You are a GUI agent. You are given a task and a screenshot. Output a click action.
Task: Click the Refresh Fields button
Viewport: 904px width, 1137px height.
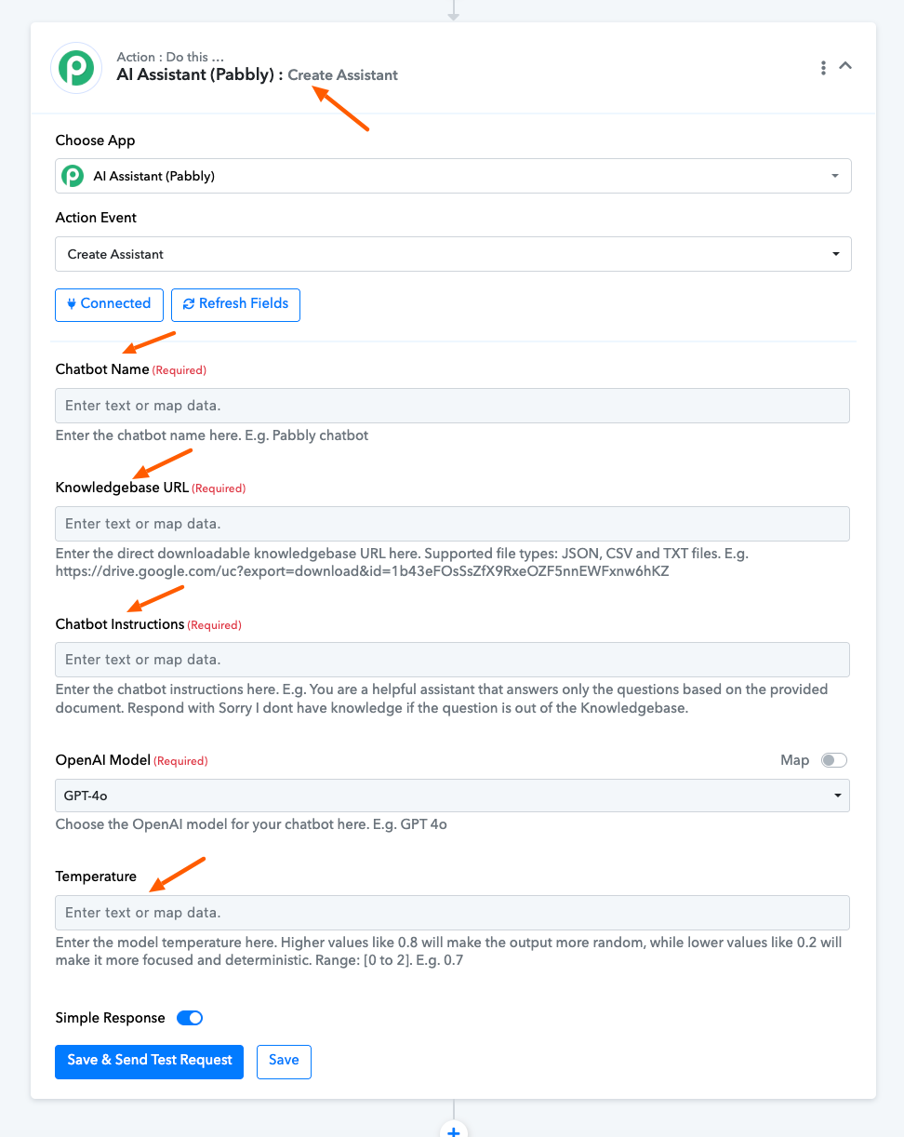pyautogui.click(x=235, y=304)
